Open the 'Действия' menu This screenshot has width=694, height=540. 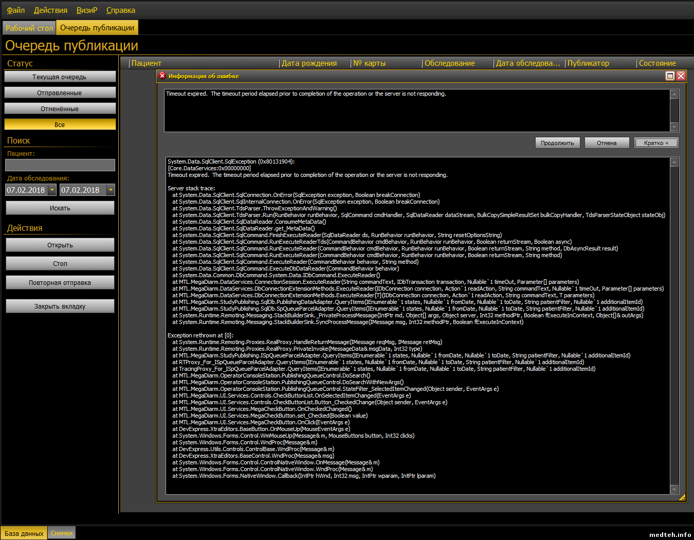[50, 10]
